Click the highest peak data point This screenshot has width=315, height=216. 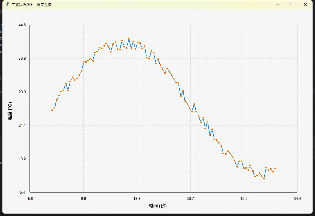[x=129, y=39]
